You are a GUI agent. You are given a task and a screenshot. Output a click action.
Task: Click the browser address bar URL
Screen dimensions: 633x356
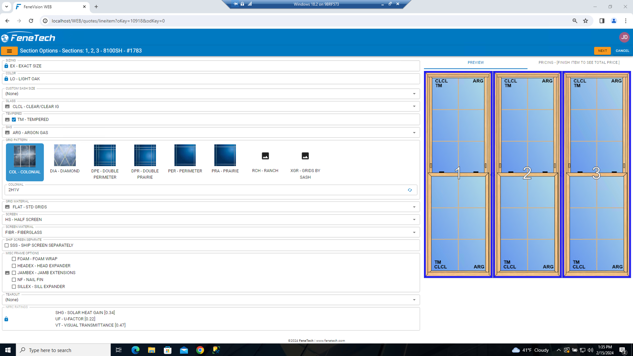pos(108,21)
